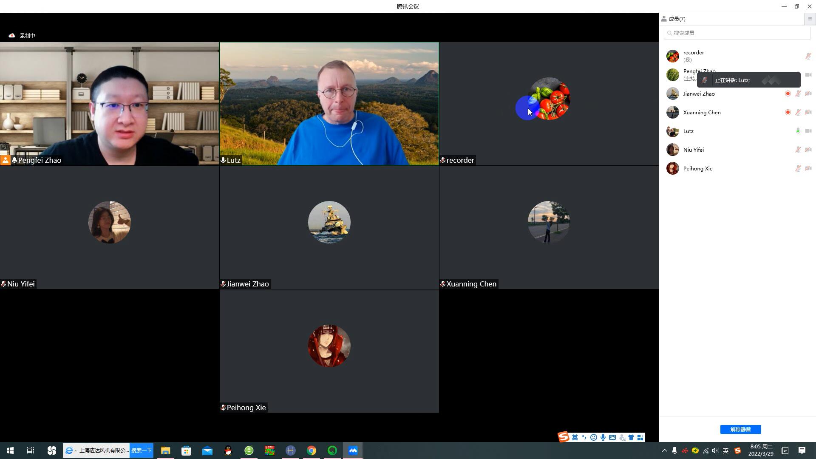Select Peihong Xie in member list
This screenshot has height=459, width=816.
click(697, 168)
